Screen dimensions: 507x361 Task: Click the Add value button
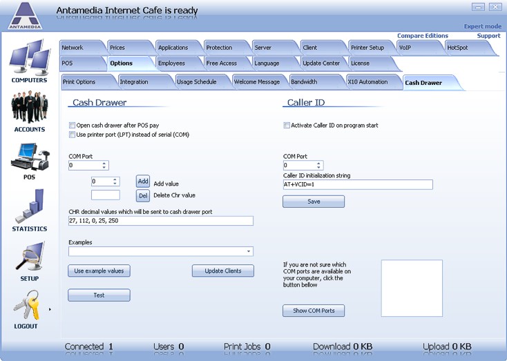click(x=143, y=182)
